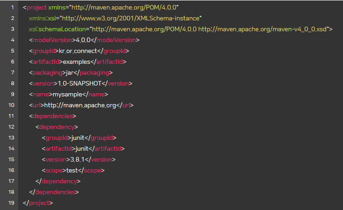Click the 1.0-SNAPSHOT version value
Screen dimensions: 343x210
(x=80, y=84)
